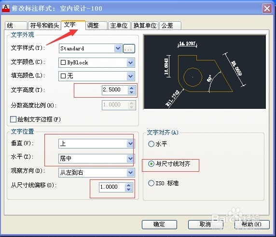Click the 从尺寸线偏移 field 1.0000
The image size is (276, 237).
(x=112, y=187)
